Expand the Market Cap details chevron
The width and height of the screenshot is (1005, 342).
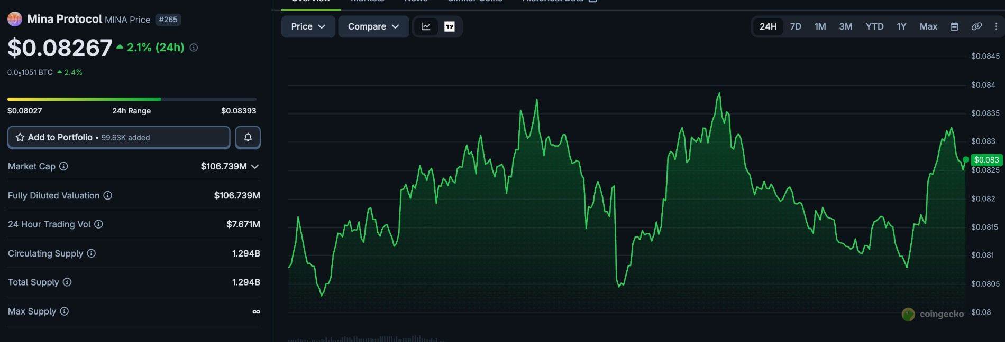point(255,166)
